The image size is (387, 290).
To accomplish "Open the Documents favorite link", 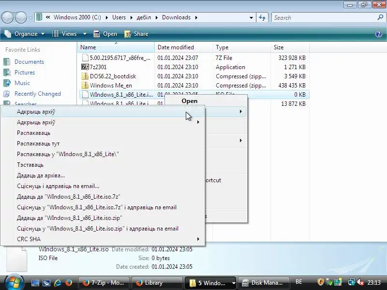I will [29, 62].
